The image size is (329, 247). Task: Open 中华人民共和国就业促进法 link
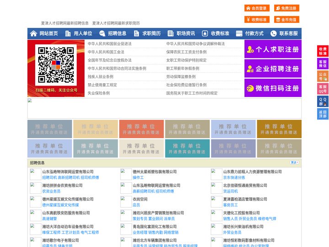110,44
